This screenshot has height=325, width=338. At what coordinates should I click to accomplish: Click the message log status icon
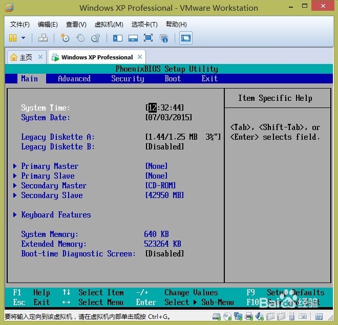tap(319, 316)
